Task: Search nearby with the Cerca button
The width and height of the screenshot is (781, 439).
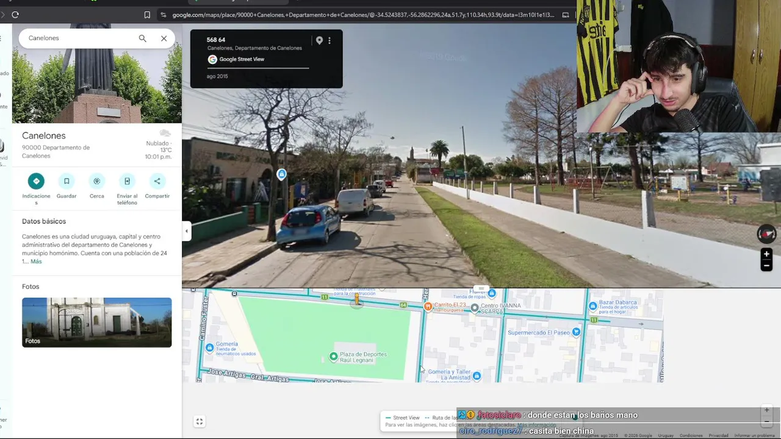Action: 96,186
